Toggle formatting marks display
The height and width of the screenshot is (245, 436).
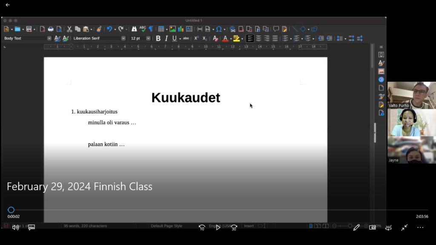pos(151,28)
